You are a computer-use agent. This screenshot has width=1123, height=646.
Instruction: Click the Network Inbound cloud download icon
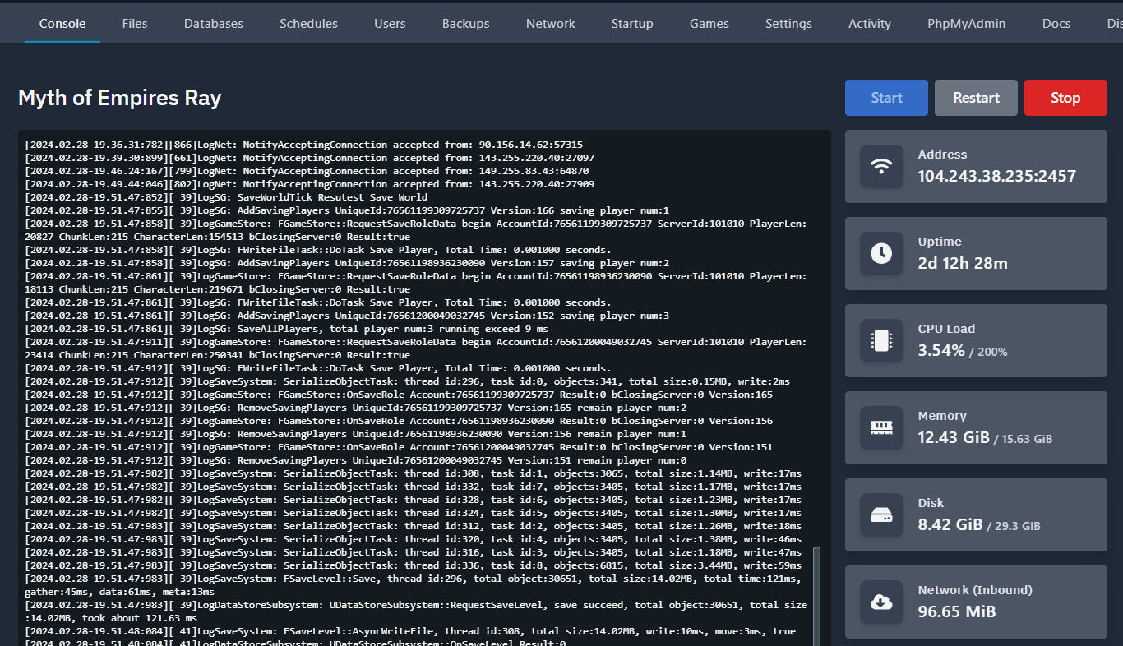[881, 602]
